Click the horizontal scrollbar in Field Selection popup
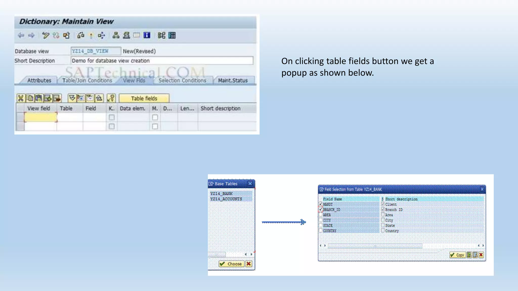The height and width of the screenshot is (291, 518). (375, 246)
